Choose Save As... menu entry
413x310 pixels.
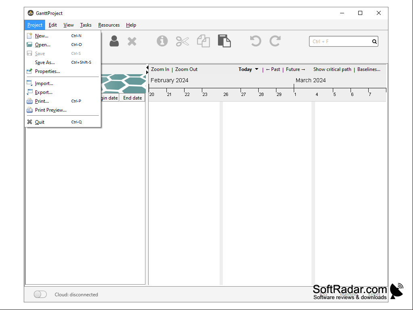[x=63, y=62]
